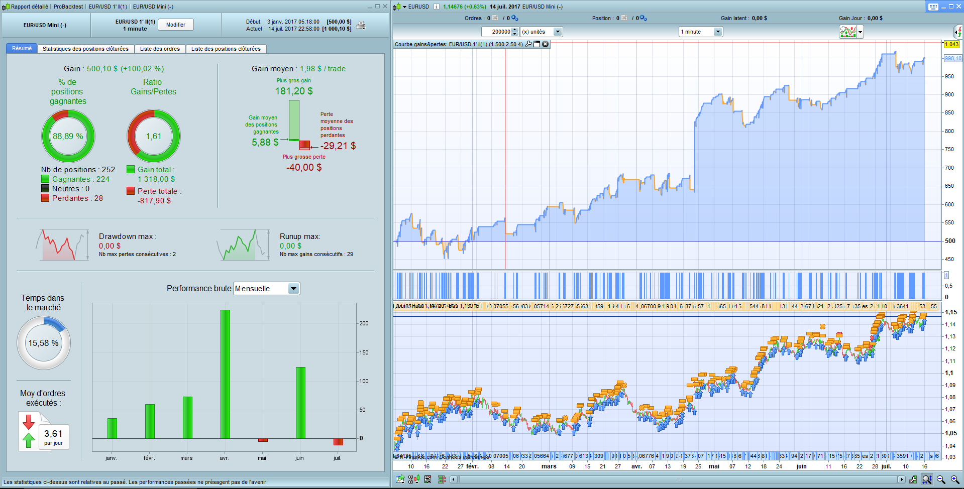The image size is (964, 489).
Task: Click the green and red arrows trading panel icon
Action: point(958,32)
